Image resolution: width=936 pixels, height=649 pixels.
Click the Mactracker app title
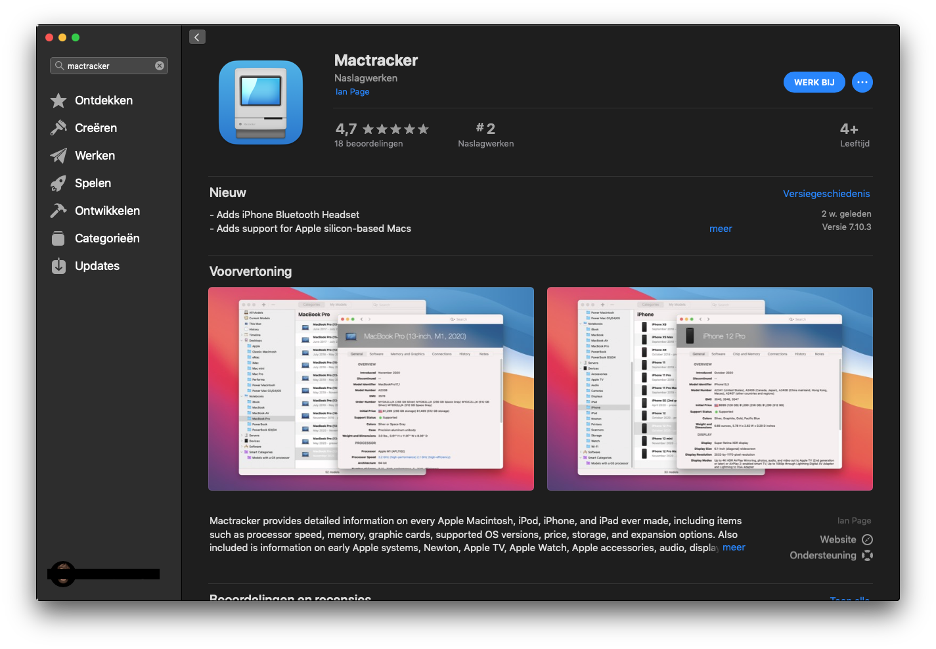point(376,60)
